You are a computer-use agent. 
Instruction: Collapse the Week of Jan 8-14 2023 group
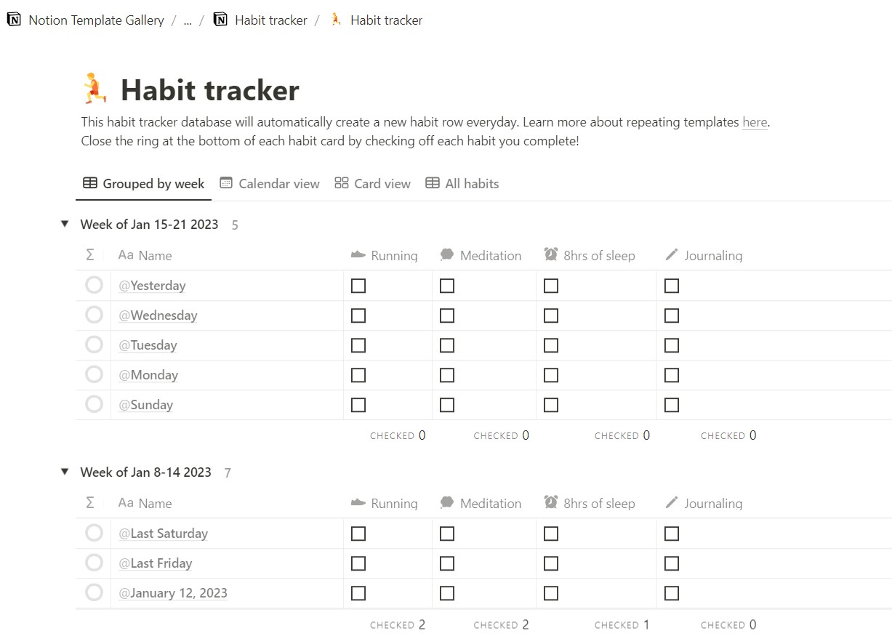tap(65, 472)
